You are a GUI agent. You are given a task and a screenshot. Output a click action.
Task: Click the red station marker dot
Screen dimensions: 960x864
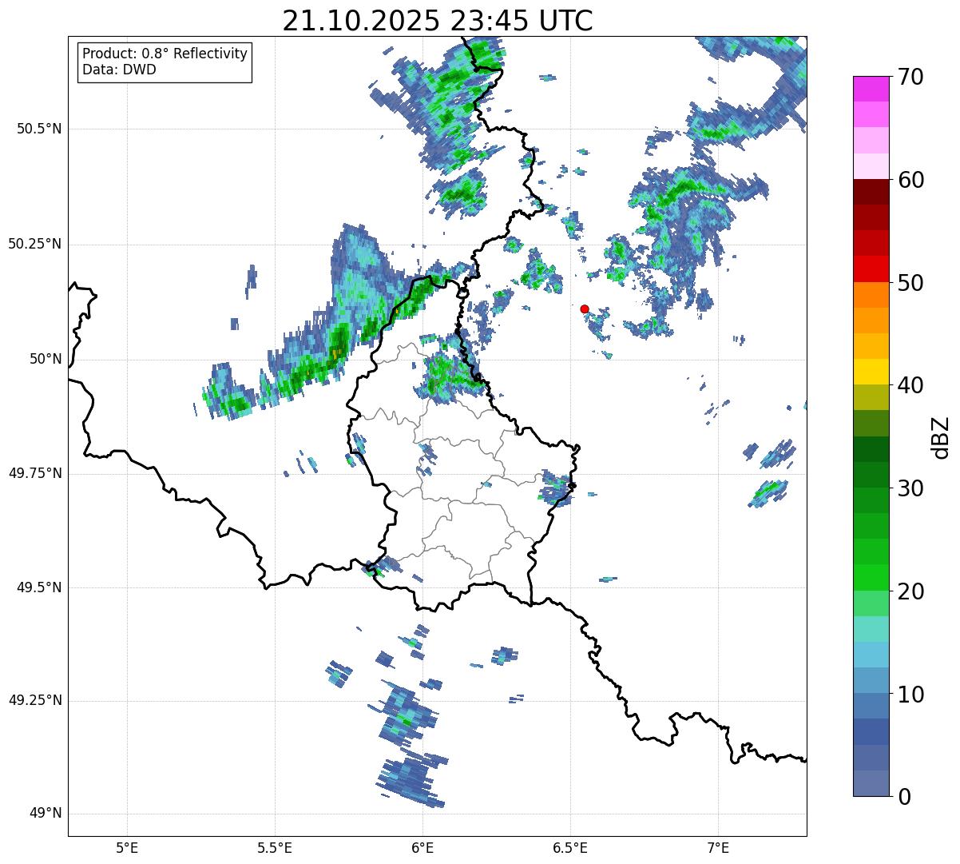coord(585,309)
